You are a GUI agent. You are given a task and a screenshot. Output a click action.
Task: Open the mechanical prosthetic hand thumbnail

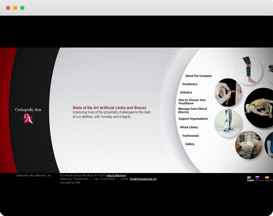(x=259, y=108)
